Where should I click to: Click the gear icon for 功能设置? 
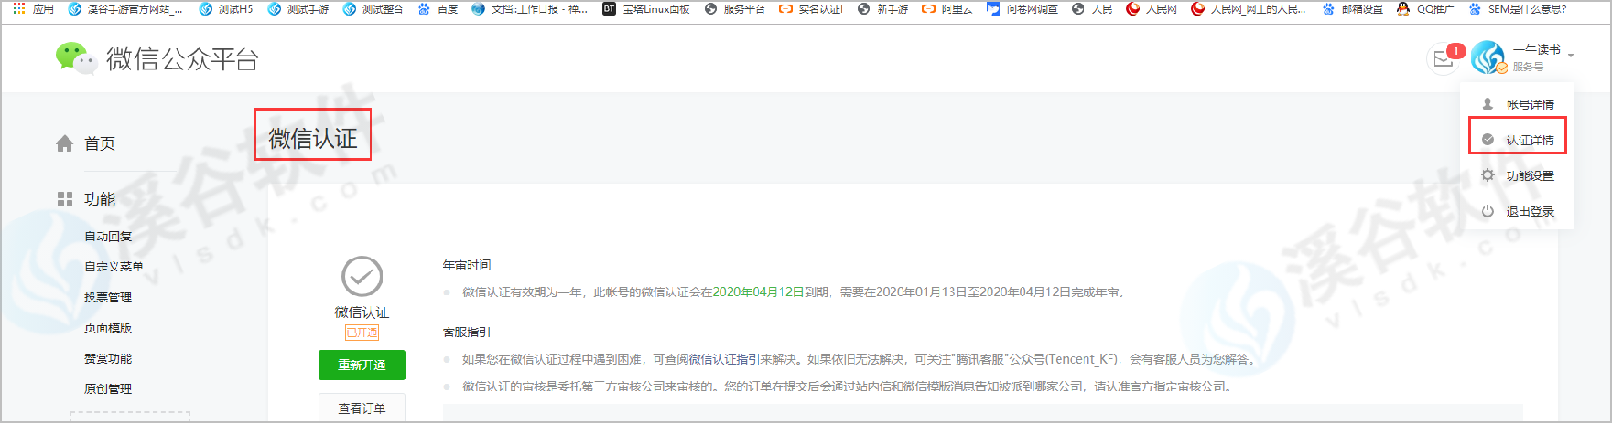pos(1488,175)
